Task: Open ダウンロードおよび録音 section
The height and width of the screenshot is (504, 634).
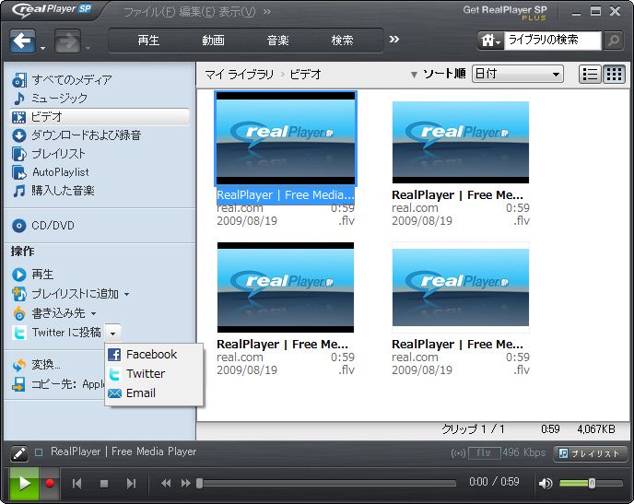Action: coord(76,135)
